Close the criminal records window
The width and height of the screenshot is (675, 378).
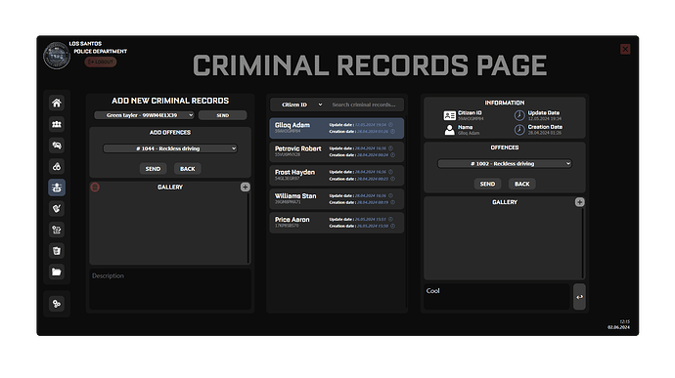pyautogui.click(x=625, y=49)
